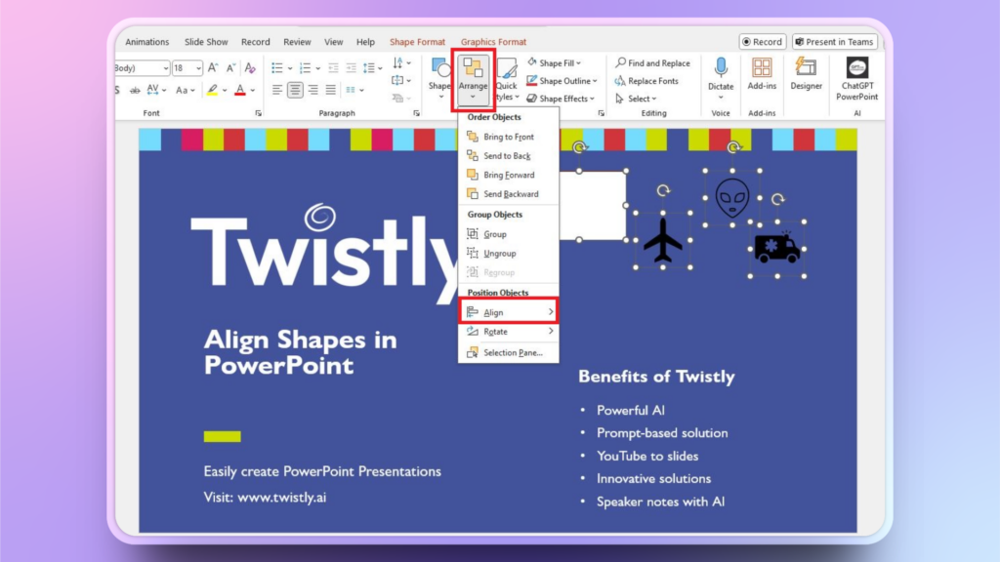The height and width of the screenshot is (562, 1000).
Task: Open the Shapes gallery
Action: [x=440, y=79]
